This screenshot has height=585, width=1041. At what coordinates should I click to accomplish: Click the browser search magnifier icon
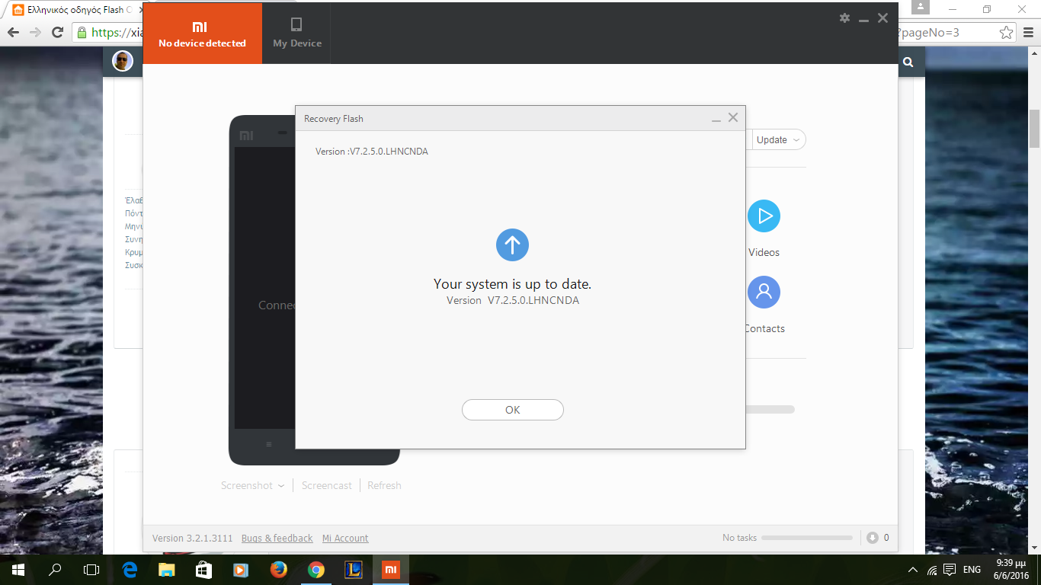click(908, 62)
